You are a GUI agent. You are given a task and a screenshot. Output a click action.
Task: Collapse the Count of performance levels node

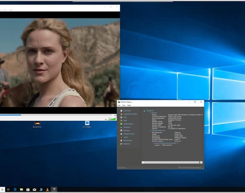153,143
